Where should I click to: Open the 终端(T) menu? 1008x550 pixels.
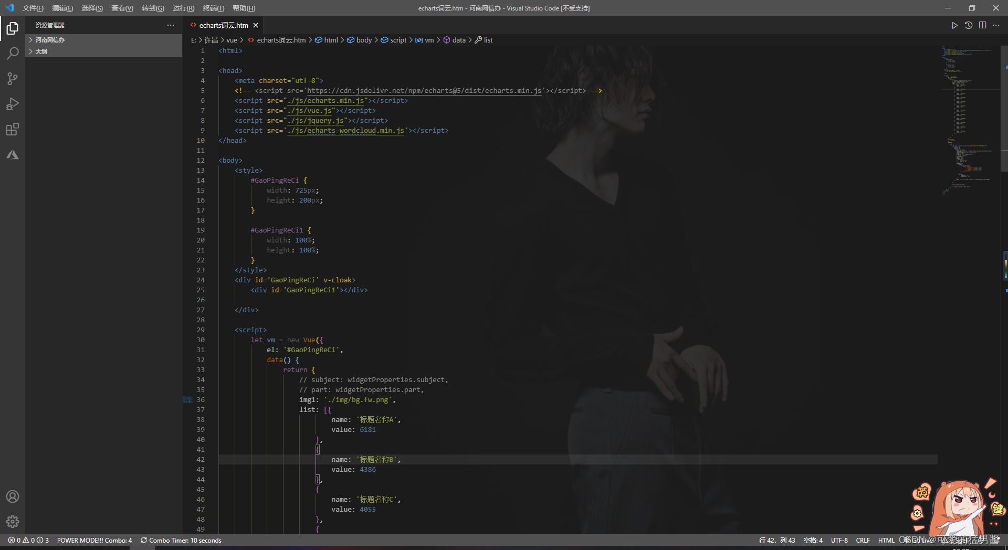tap(214, 8)
